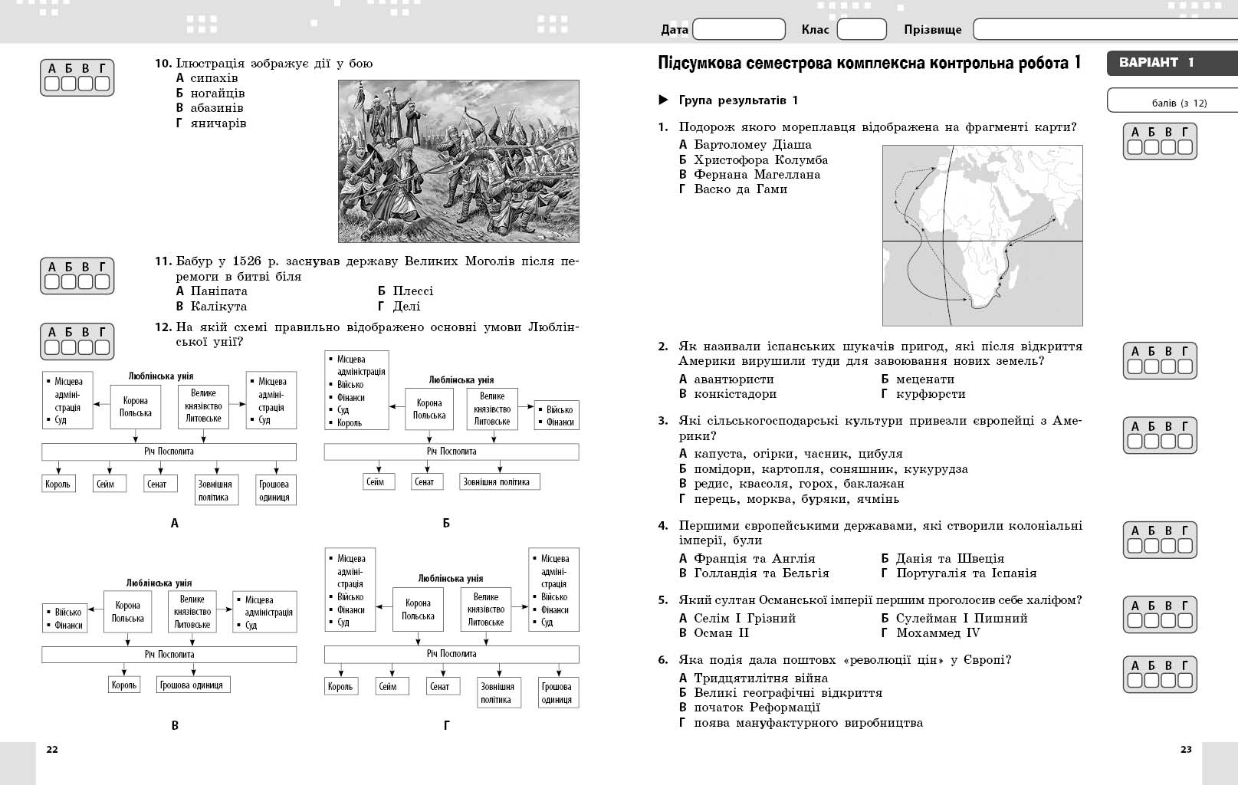Mark box В in question 12 answer grid
Image resolution: width=1238 pixels, height=785 pixels.
(85, 347)
